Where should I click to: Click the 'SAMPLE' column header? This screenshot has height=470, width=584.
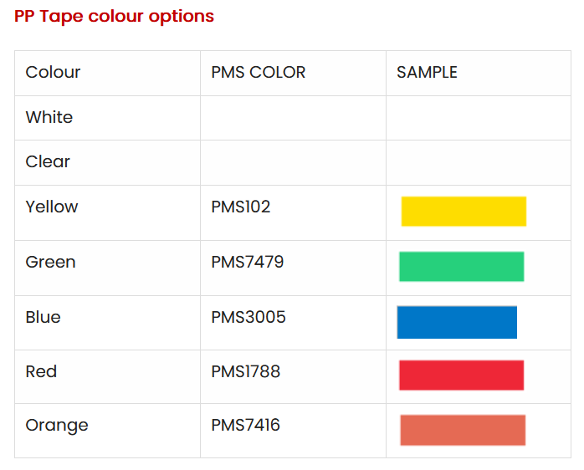click(428, 73)
